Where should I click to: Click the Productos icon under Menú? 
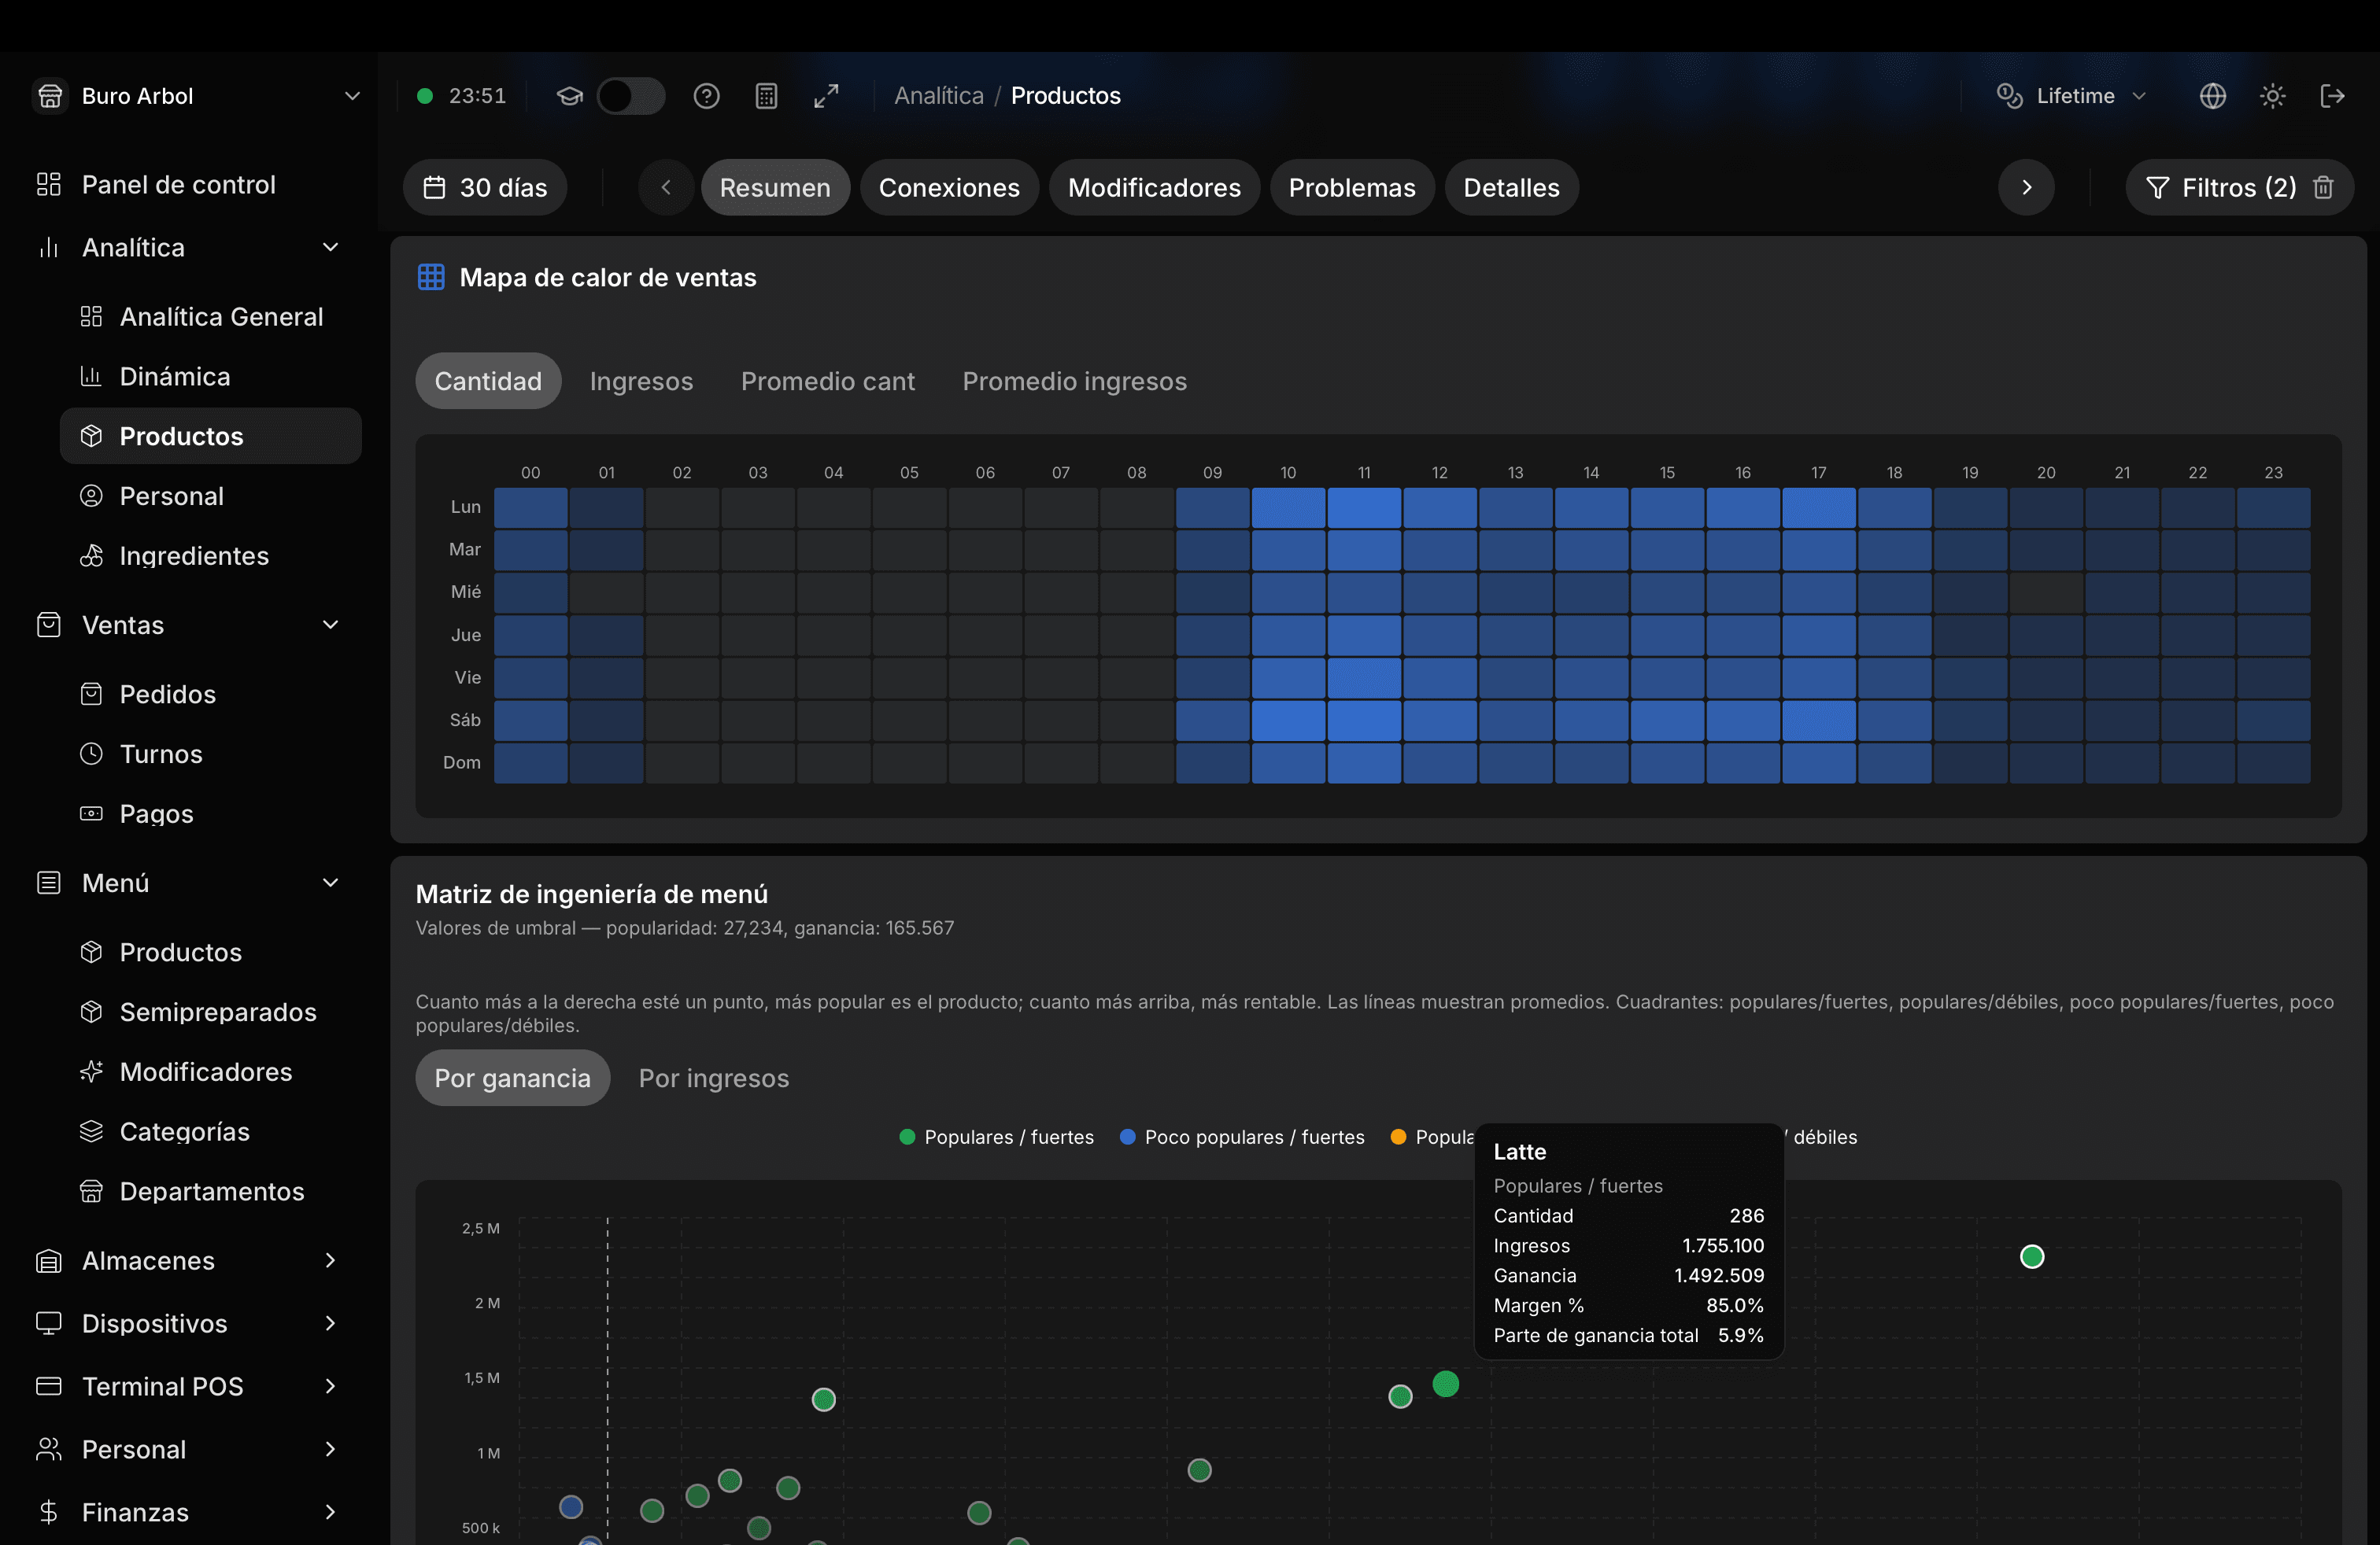tap(91, 953)
